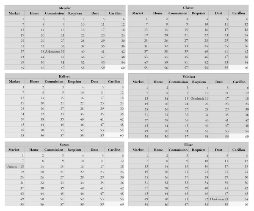
Task: Click the Gratitude 16 cell in Volnivet table
Action: point(199,99)
